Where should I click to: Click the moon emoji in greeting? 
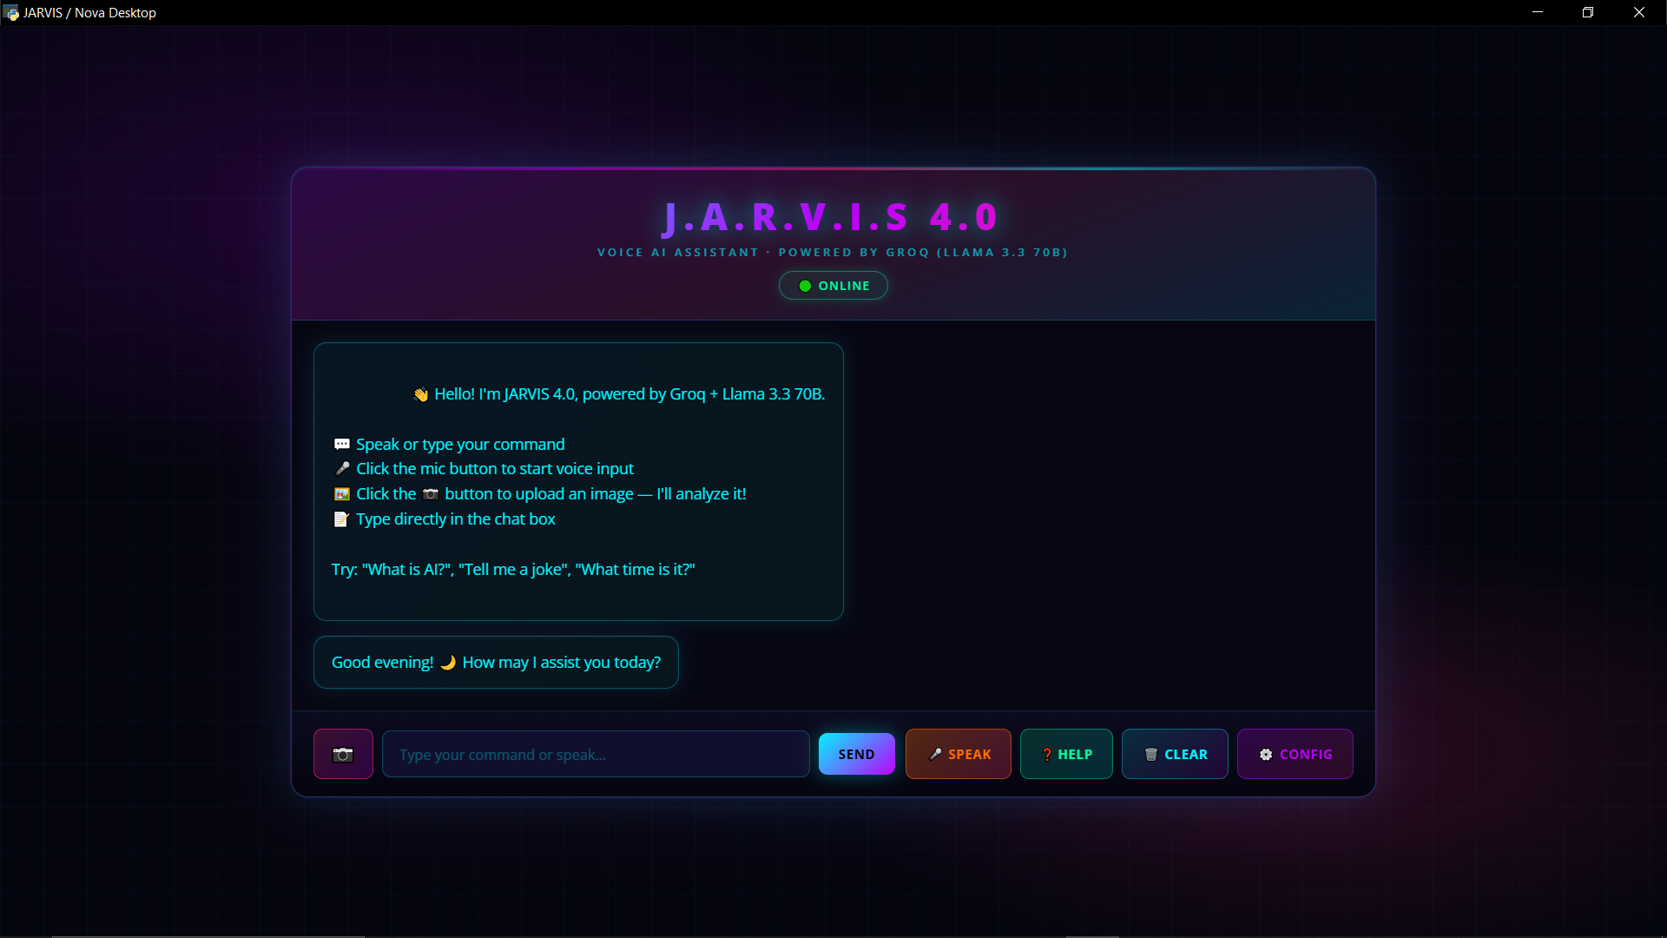pos(448,663)
